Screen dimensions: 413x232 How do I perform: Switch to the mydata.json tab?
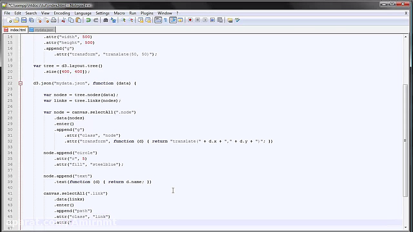[42, 30]
